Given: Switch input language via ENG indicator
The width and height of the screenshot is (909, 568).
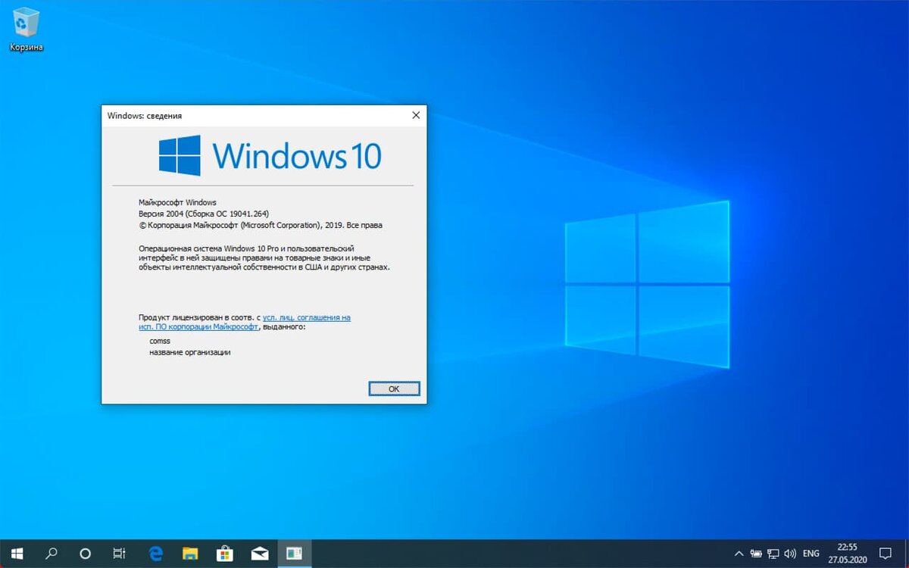Looking at the screenshot, I should coord(811,554).
